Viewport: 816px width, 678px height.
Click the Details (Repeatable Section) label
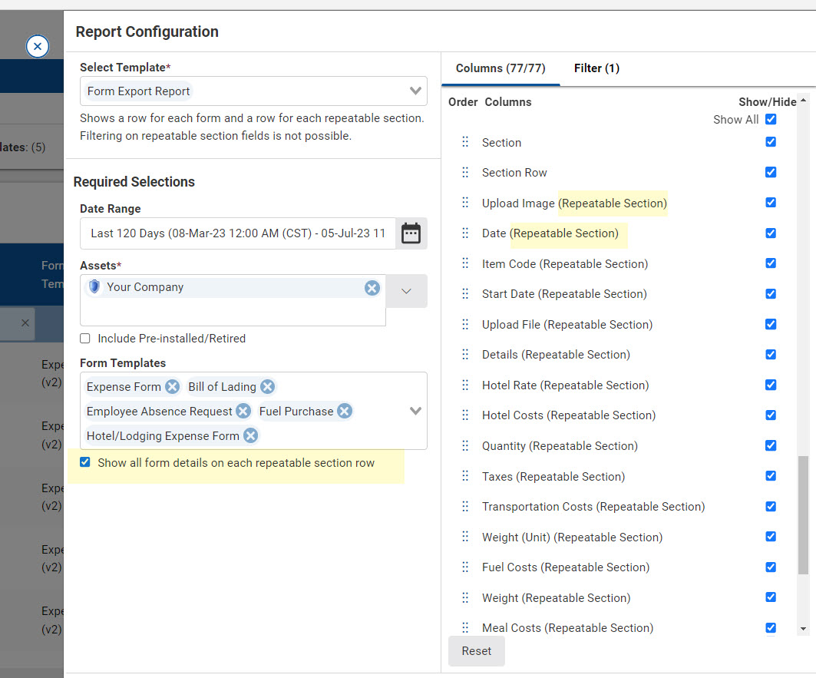[x=556, y=355]
